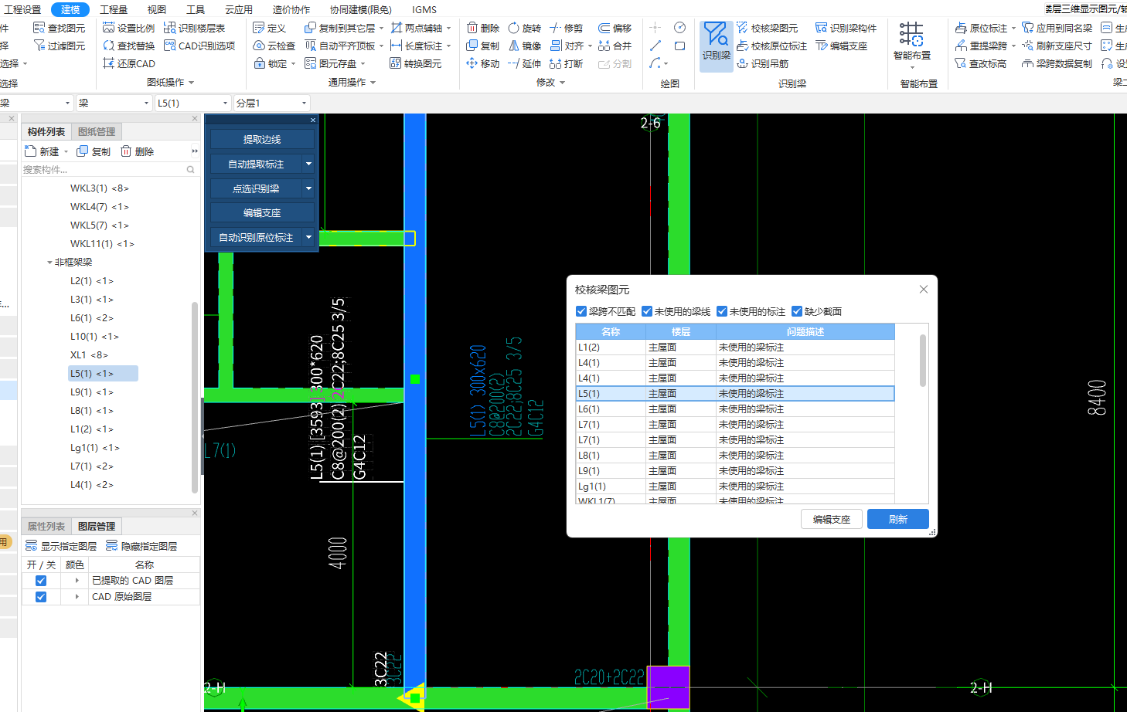Open the 视图 ribbon tab

pos(157,9)
